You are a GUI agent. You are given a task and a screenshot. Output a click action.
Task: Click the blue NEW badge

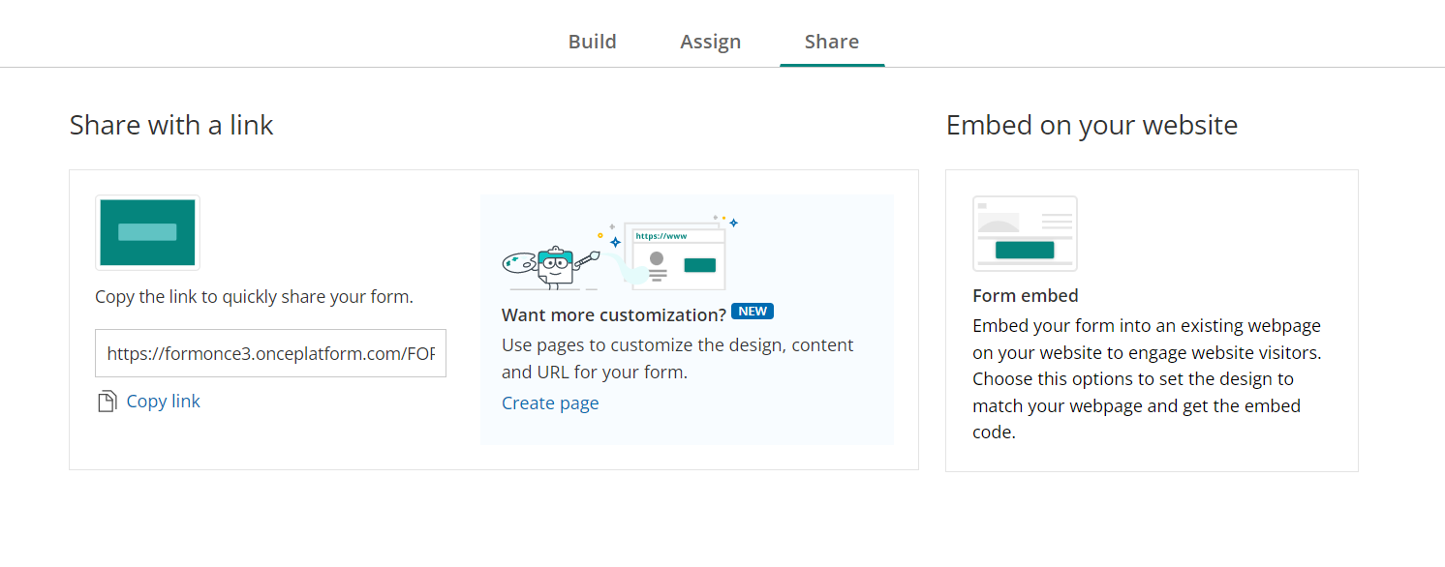point(753,312)
